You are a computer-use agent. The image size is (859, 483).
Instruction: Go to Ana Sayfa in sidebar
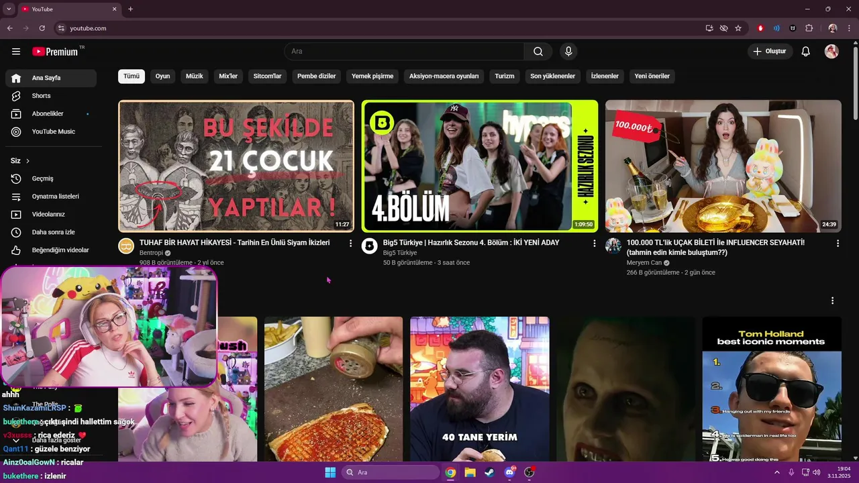click(51, 78)
